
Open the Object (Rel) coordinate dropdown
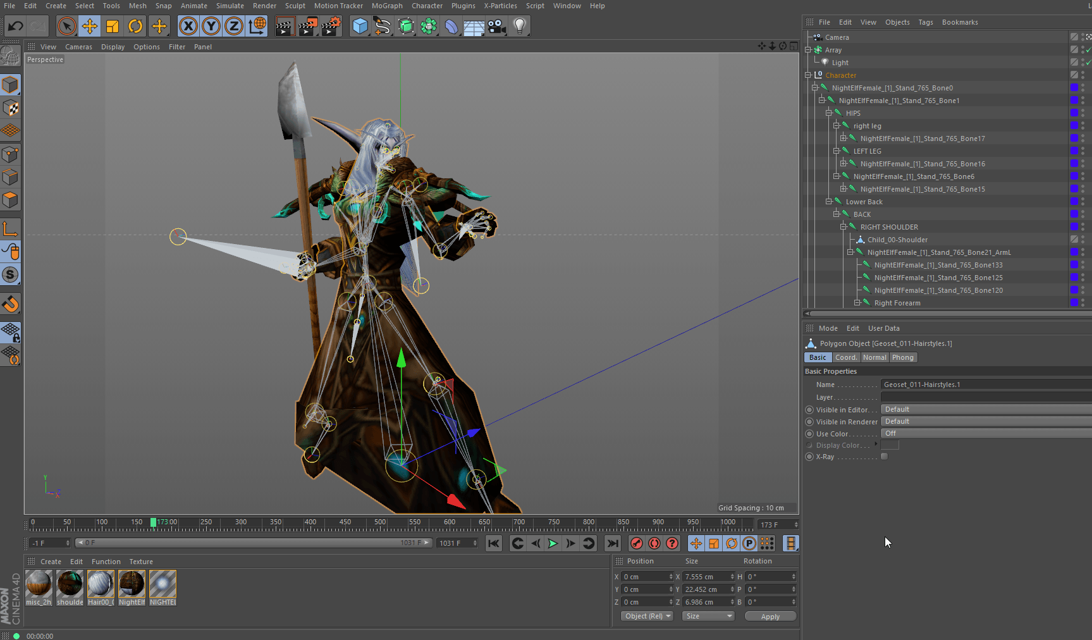coord(647,616)
